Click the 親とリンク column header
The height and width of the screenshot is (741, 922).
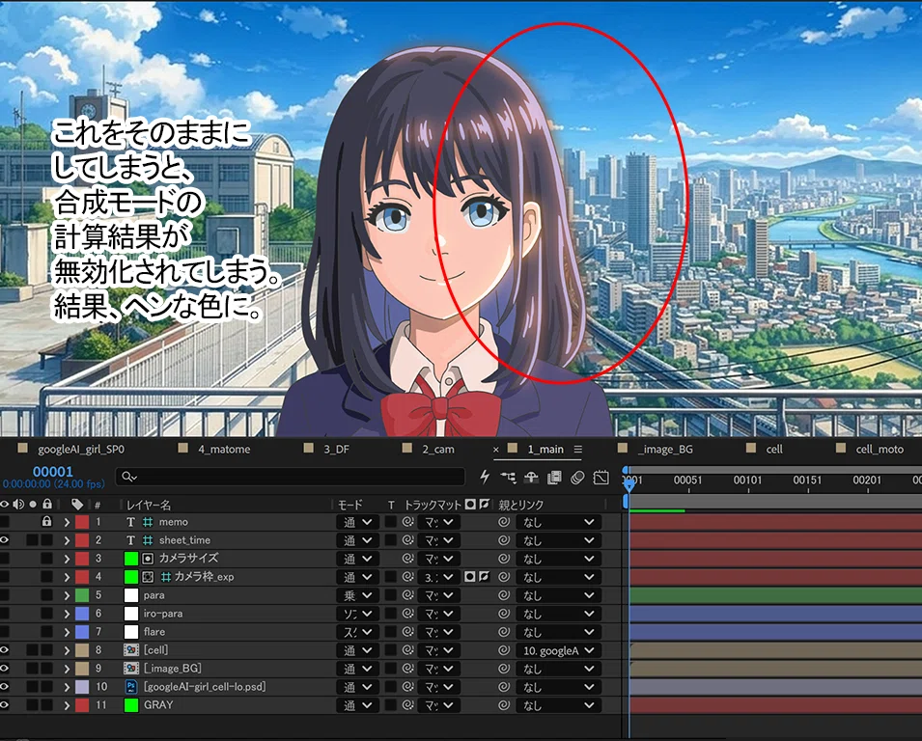[x=521, y=505]
